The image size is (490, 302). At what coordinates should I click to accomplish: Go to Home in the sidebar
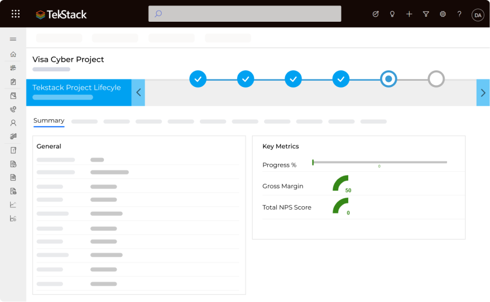pyautogui.click(x=13, y=54)
